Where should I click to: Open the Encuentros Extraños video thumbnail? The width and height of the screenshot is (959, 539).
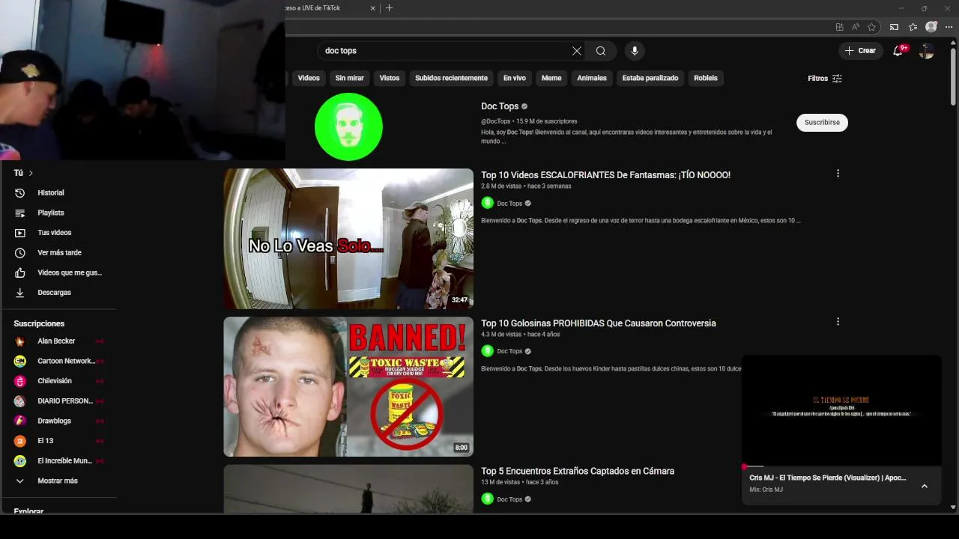click(348, 489)
